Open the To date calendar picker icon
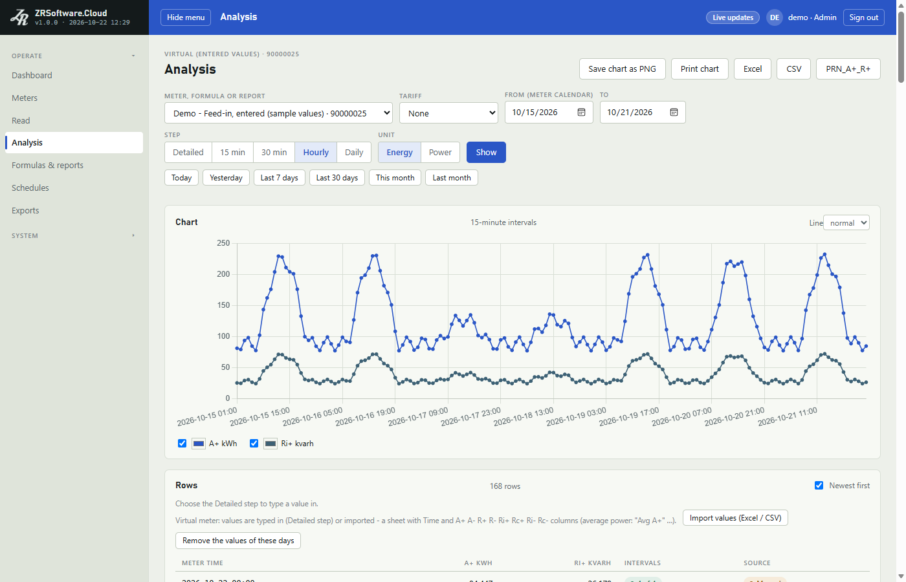The height and width of the screenshot is (582, 906). [674, 113]
